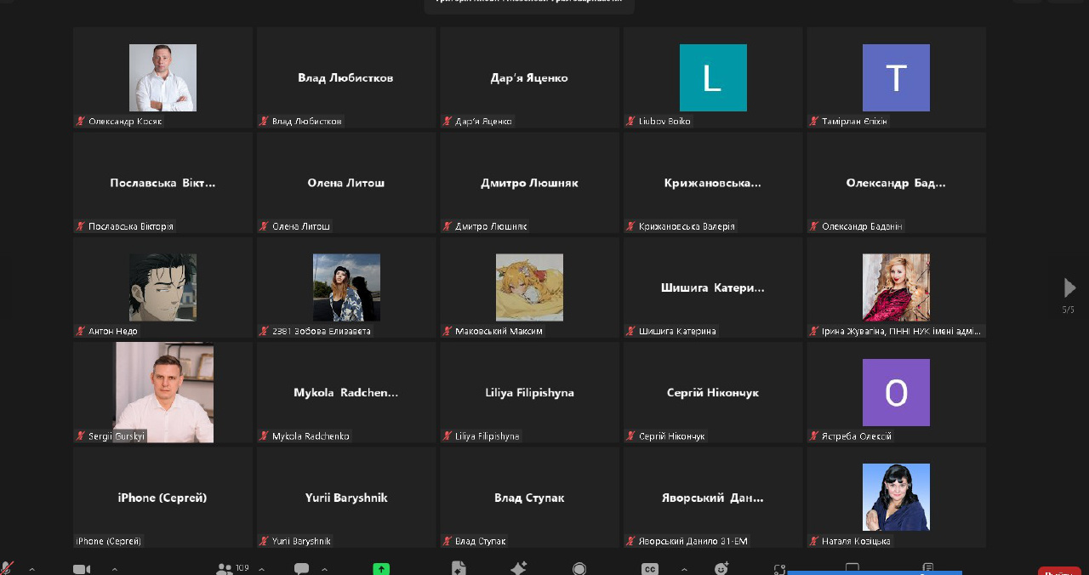Select Sergii Gurskyi's video tile
1089x575 pixels.
click(163, 392)
